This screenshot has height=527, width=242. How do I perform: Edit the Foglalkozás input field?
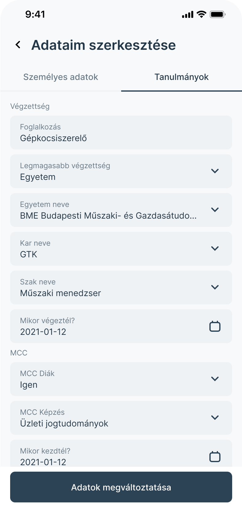[x=121, y=133]
